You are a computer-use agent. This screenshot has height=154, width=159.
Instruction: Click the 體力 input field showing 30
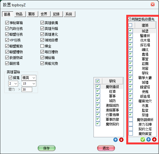pyautogui.click(x=27, y=89)
